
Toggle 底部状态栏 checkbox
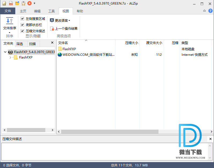[22, 25]
